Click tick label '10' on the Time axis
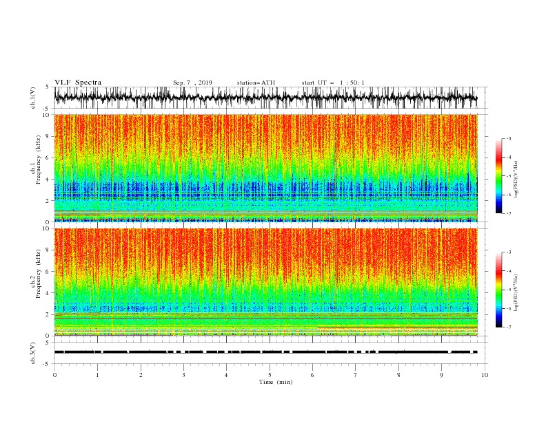The image size is (546, 421). (485, 375)
